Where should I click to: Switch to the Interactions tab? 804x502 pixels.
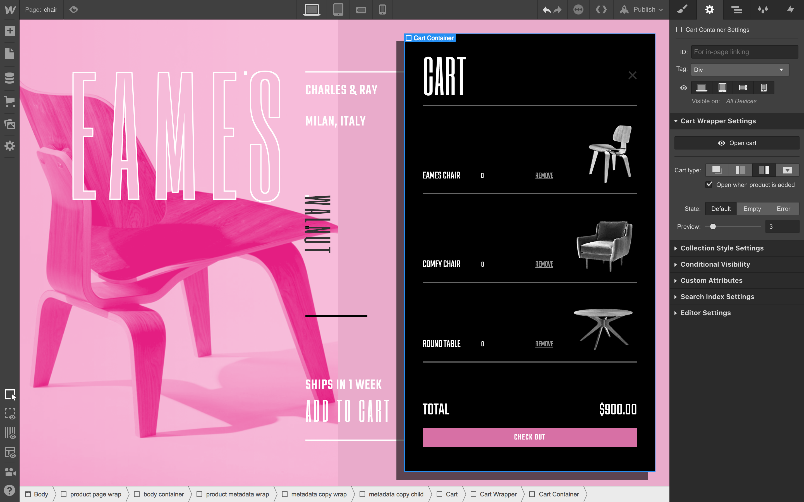tap(790, 10)
